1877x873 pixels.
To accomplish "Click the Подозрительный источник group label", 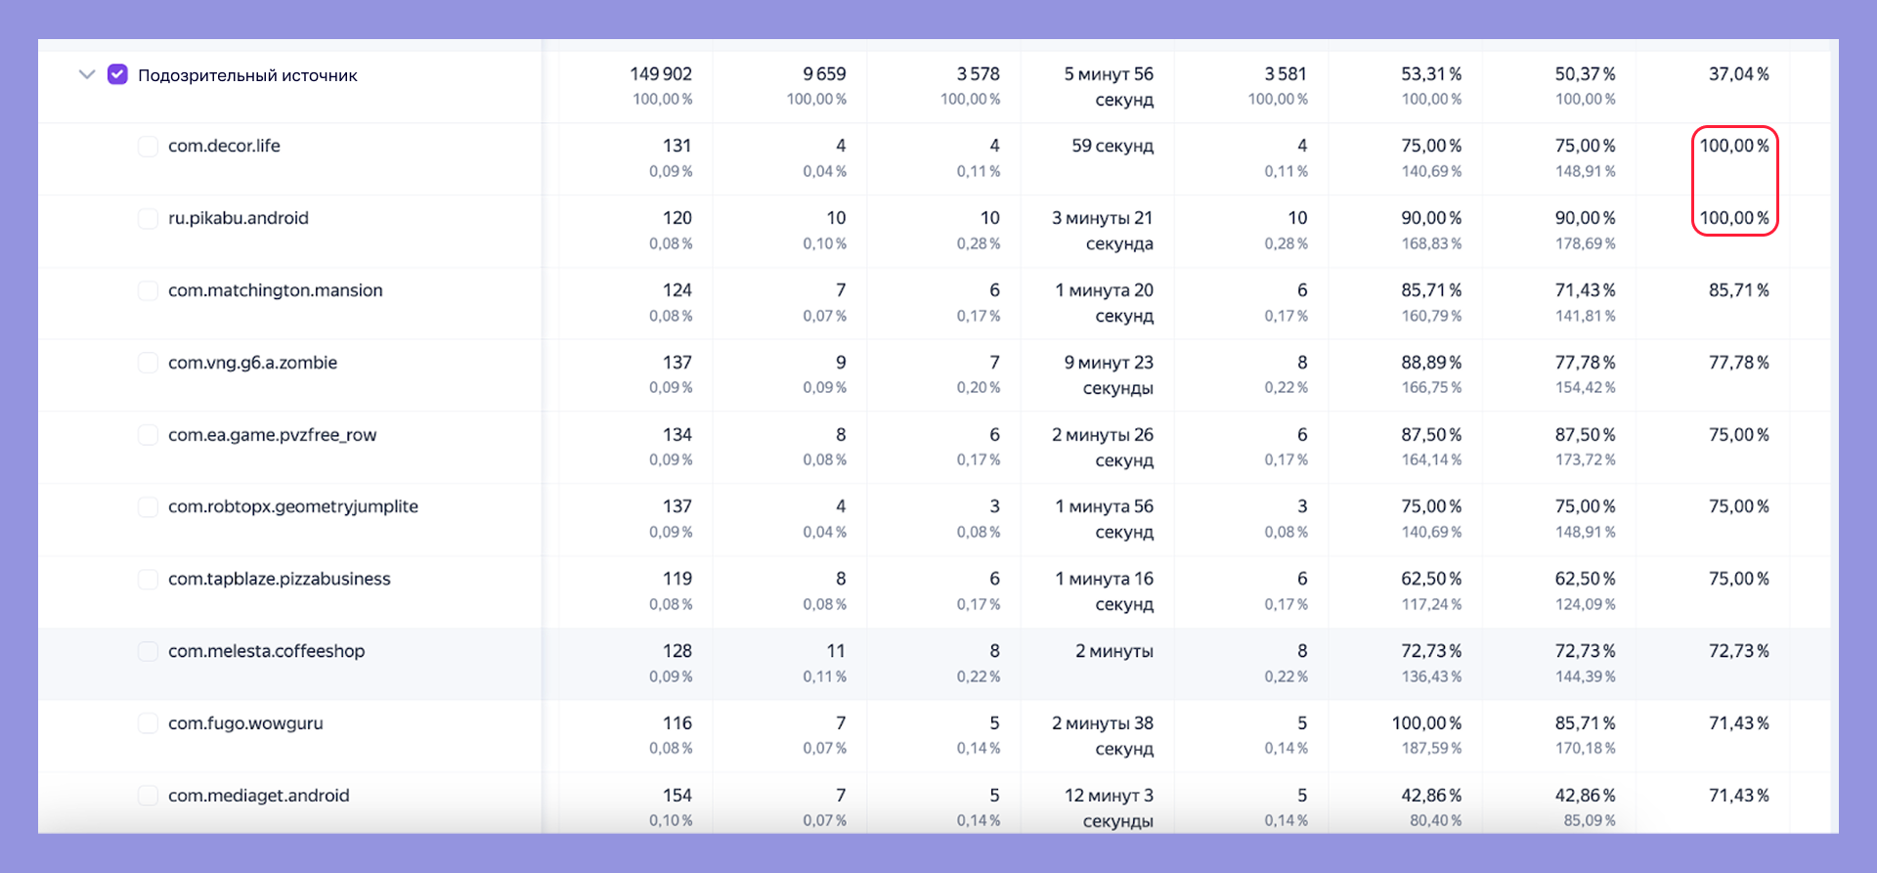I will [247, 75].
